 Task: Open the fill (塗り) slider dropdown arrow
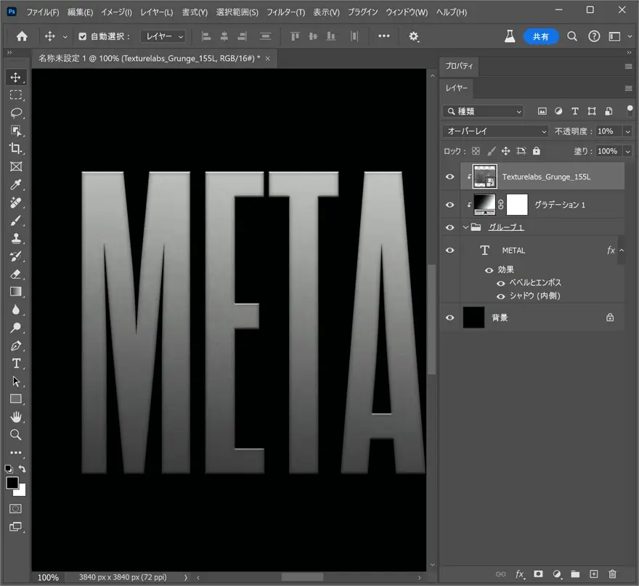(627, 151)
